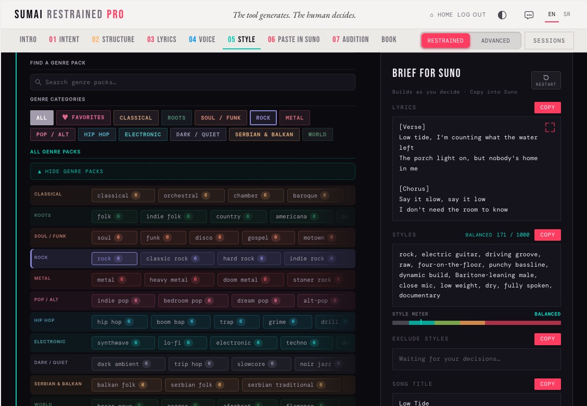Pick the boom bap genre pack

point(181,321)
